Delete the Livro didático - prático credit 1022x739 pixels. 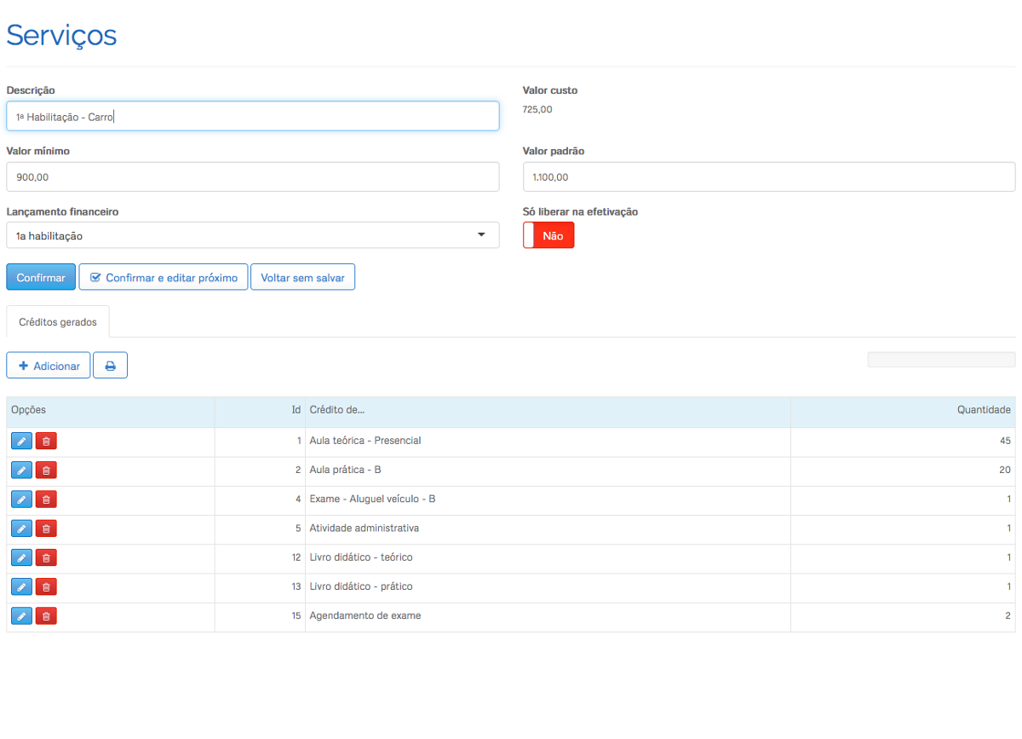coord(46,586)
